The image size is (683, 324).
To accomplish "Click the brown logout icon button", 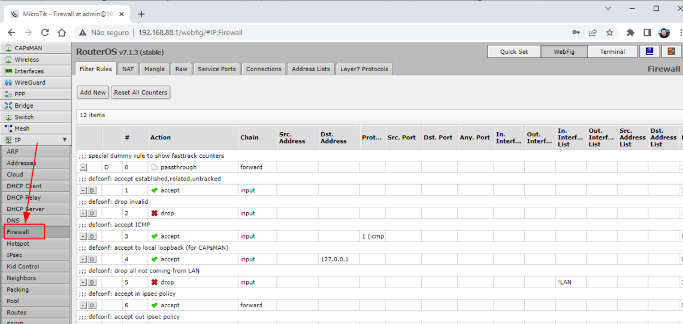I will tap(671, 51).
